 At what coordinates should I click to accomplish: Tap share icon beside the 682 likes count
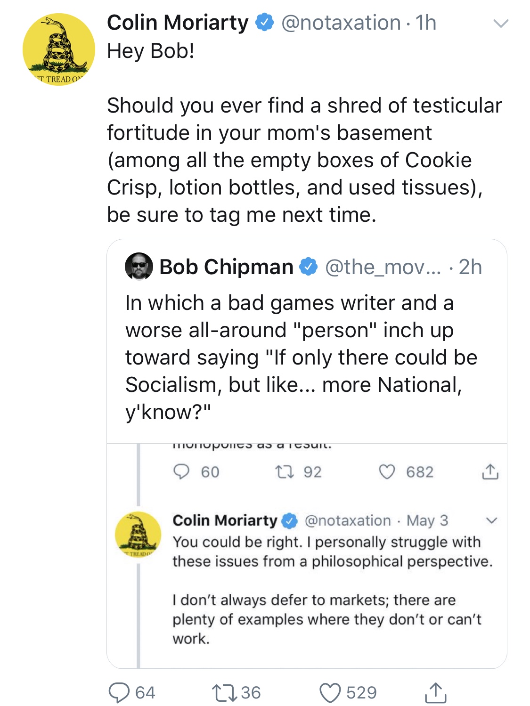click(490, 471)
